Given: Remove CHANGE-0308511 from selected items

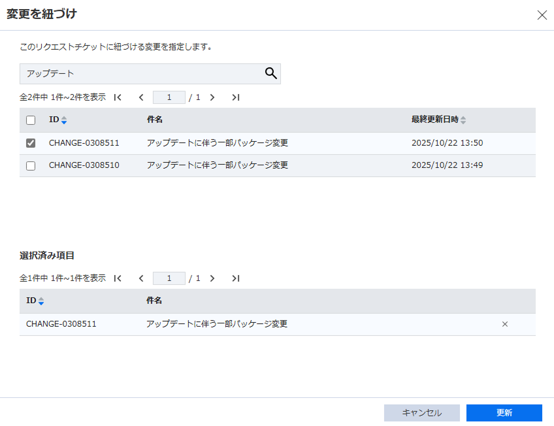Looking at the screenshot, I should (504, 324).
